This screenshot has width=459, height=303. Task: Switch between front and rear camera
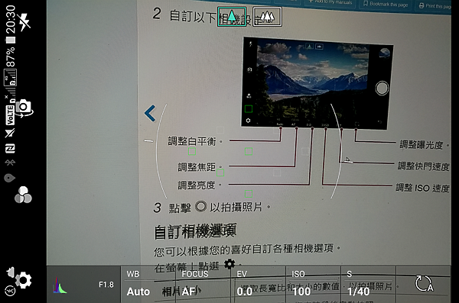24,108
